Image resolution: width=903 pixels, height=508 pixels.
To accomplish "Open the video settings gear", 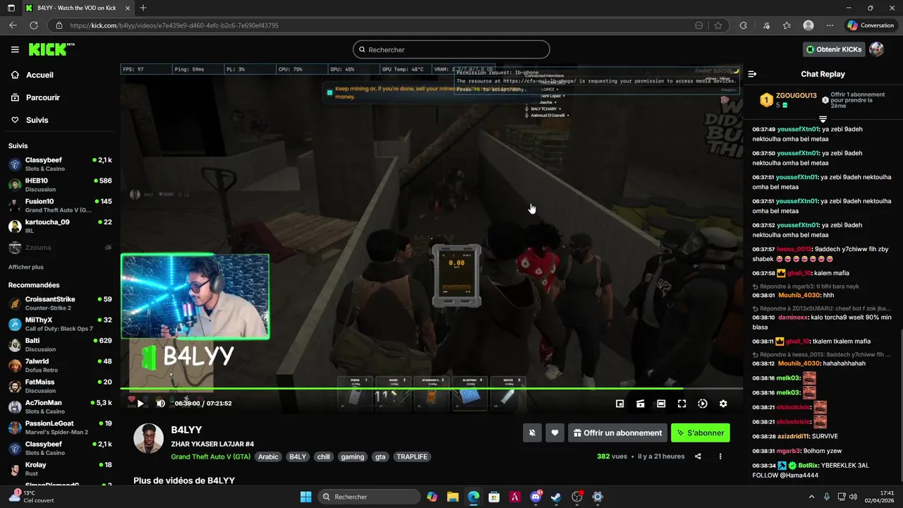I will pyautogui.click(x=723, y=404).
